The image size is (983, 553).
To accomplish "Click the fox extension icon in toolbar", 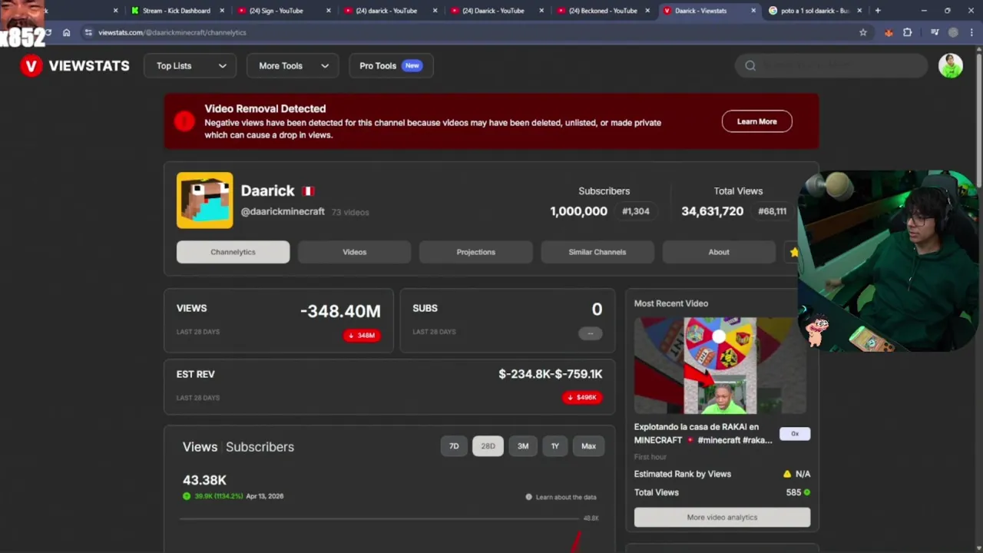I will tap(889, 32).
